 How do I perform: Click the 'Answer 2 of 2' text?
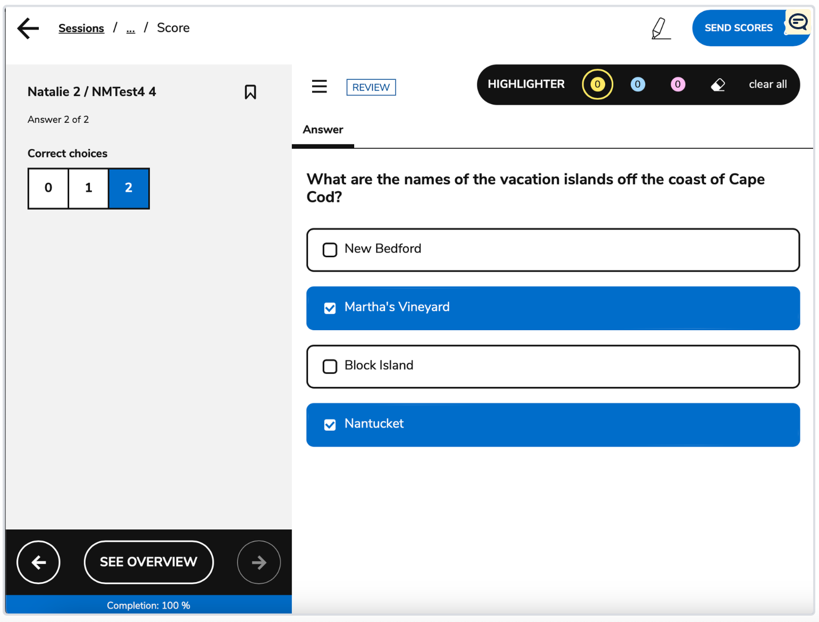(59, 120)
